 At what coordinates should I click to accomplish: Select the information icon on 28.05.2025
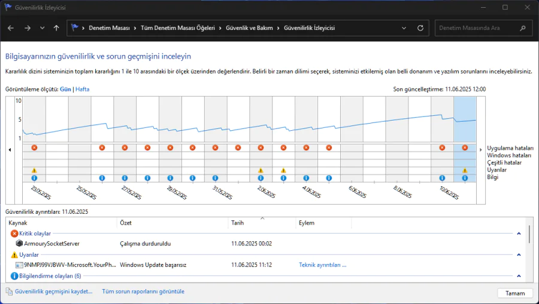pos(147,178)
